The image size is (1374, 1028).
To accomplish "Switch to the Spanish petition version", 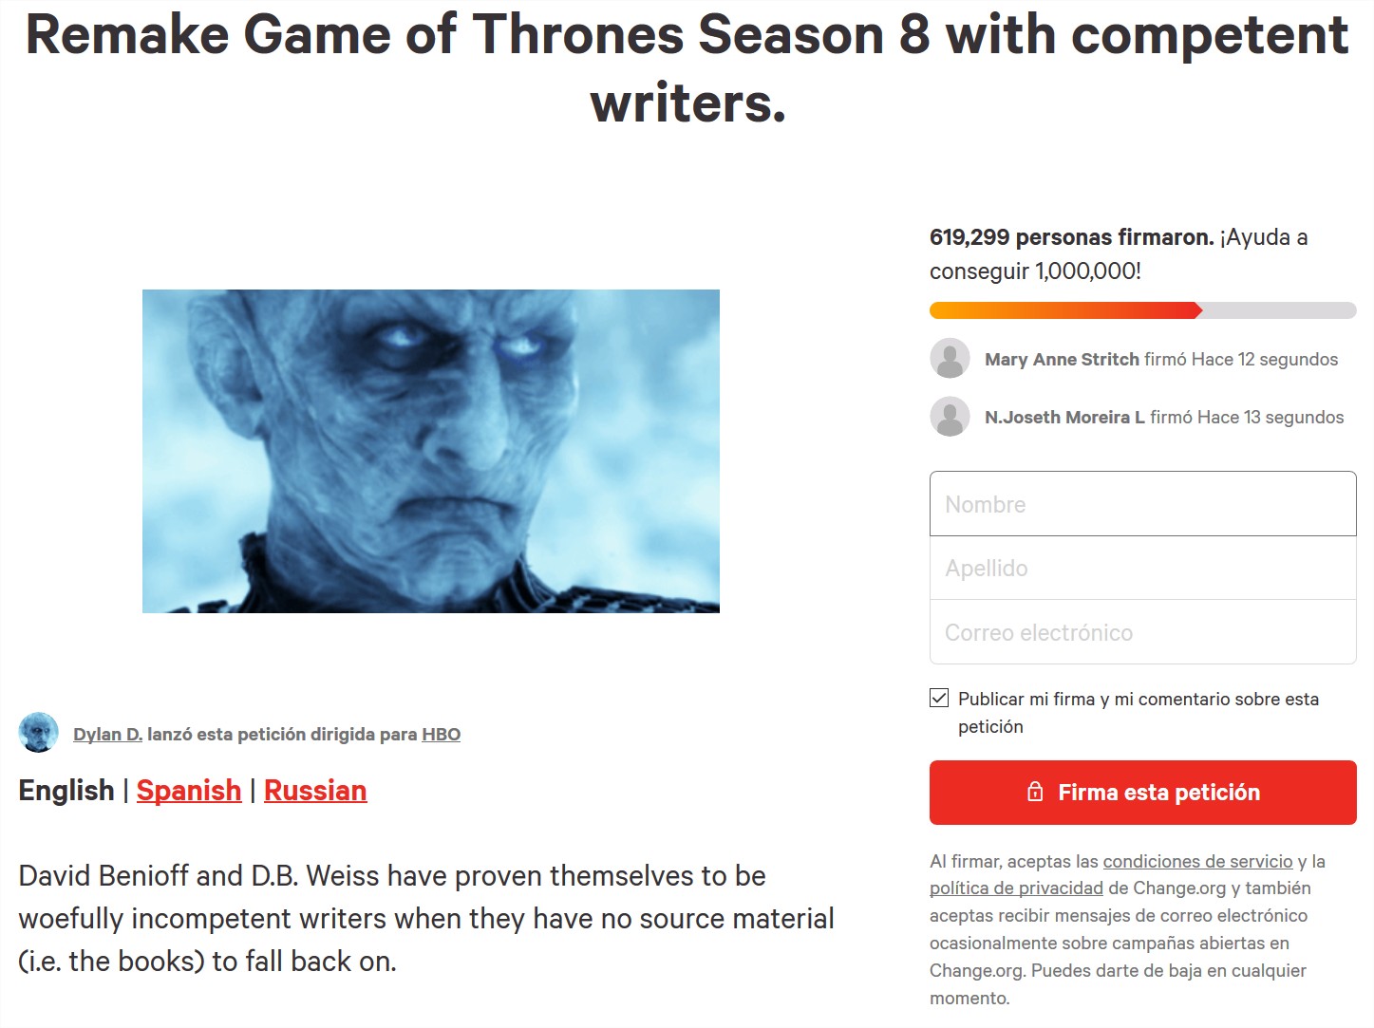I will coord(189,791).
